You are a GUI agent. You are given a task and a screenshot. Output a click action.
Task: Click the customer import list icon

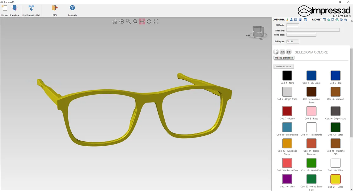[296, 20]
